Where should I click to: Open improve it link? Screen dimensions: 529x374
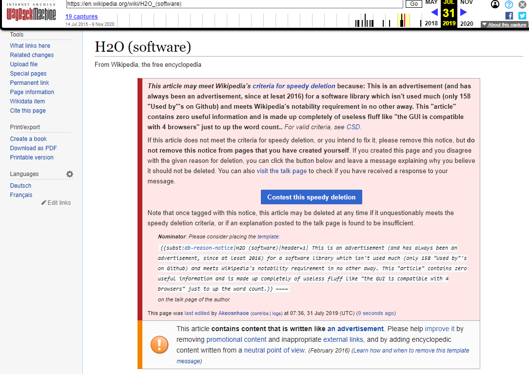440,329
